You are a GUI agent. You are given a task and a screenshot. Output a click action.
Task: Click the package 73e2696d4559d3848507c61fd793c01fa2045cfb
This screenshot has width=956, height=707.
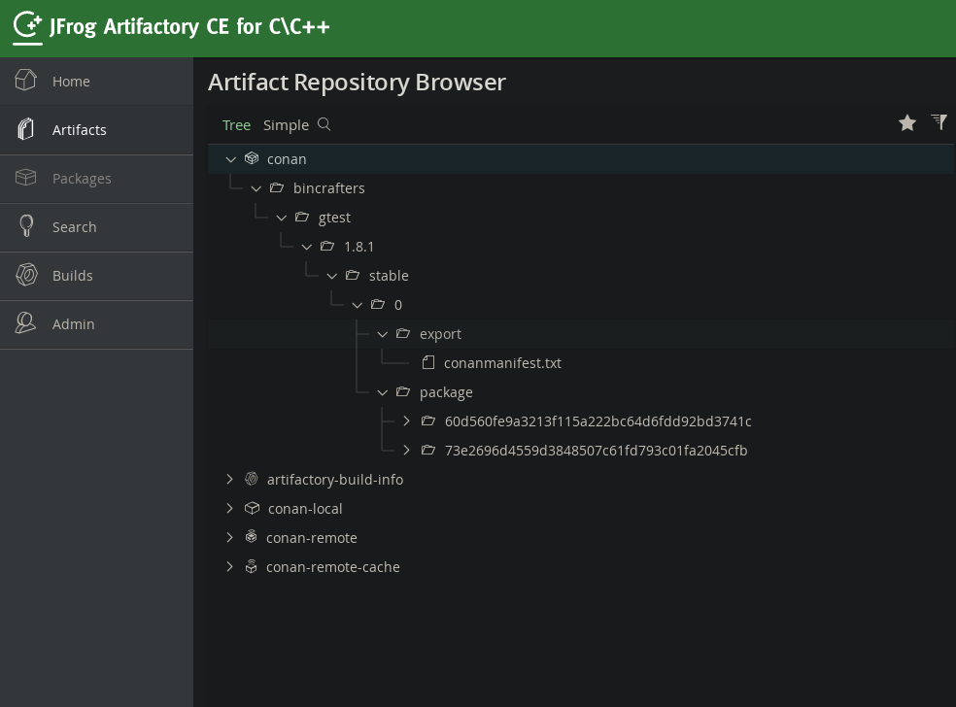(x=596, y=450)
